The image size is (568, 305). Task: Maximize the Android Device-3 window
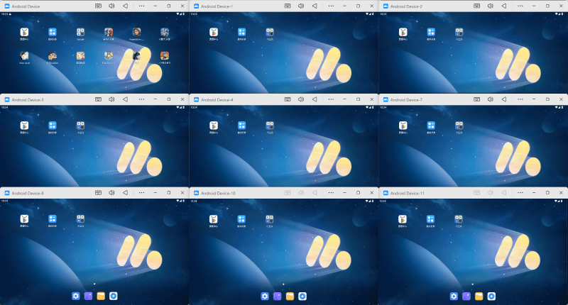pyautogui.click(x=169, y=99)
